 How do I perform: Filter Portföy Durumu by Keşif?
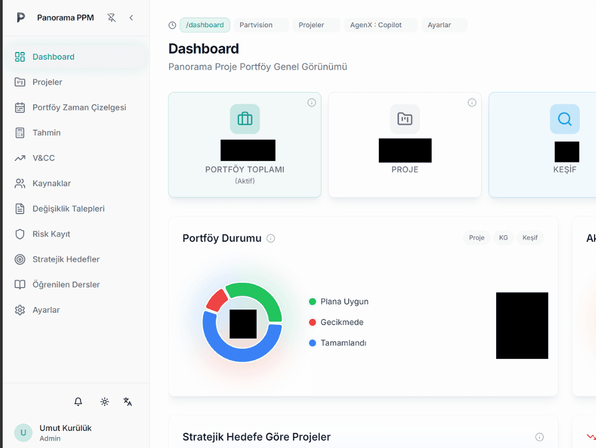click(x=530, y=238)
